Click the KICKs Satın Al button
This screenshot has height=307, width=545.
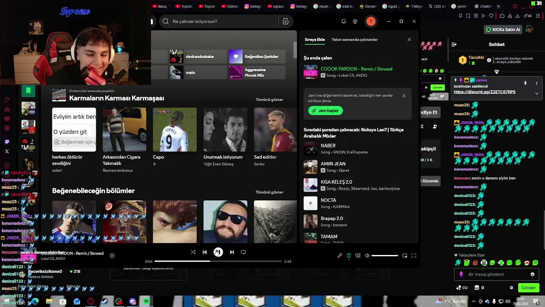pos(503,29)
